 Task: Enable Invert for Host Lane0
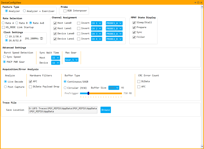(79, 23)
